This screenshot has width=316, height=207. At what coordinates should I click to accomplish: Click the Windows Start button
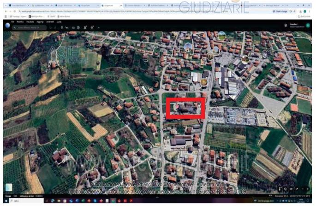point(6,201)
